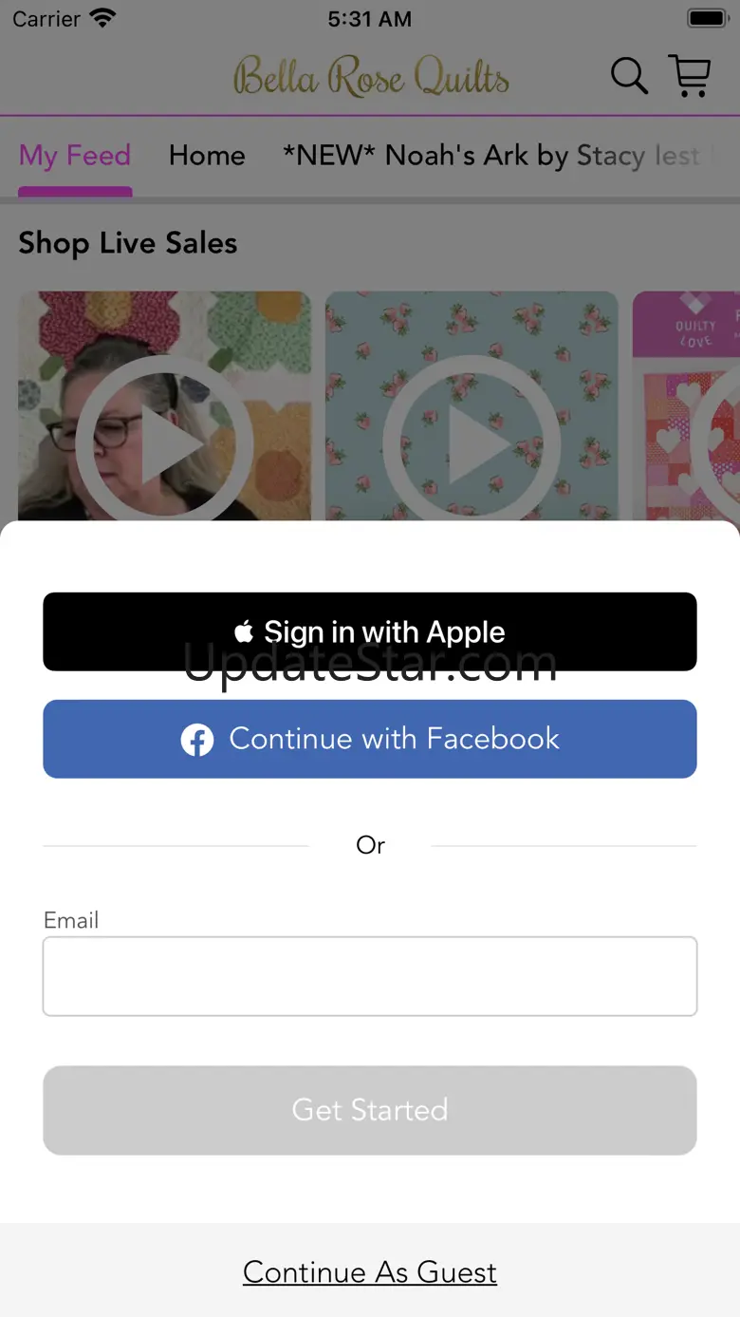Sign in with Apple
This screenshot has height=1317, width=740.
[x=370, y=631]
